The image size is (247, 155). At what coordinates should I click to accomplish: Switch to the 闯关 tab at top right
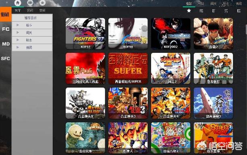[x=214, y=4]
